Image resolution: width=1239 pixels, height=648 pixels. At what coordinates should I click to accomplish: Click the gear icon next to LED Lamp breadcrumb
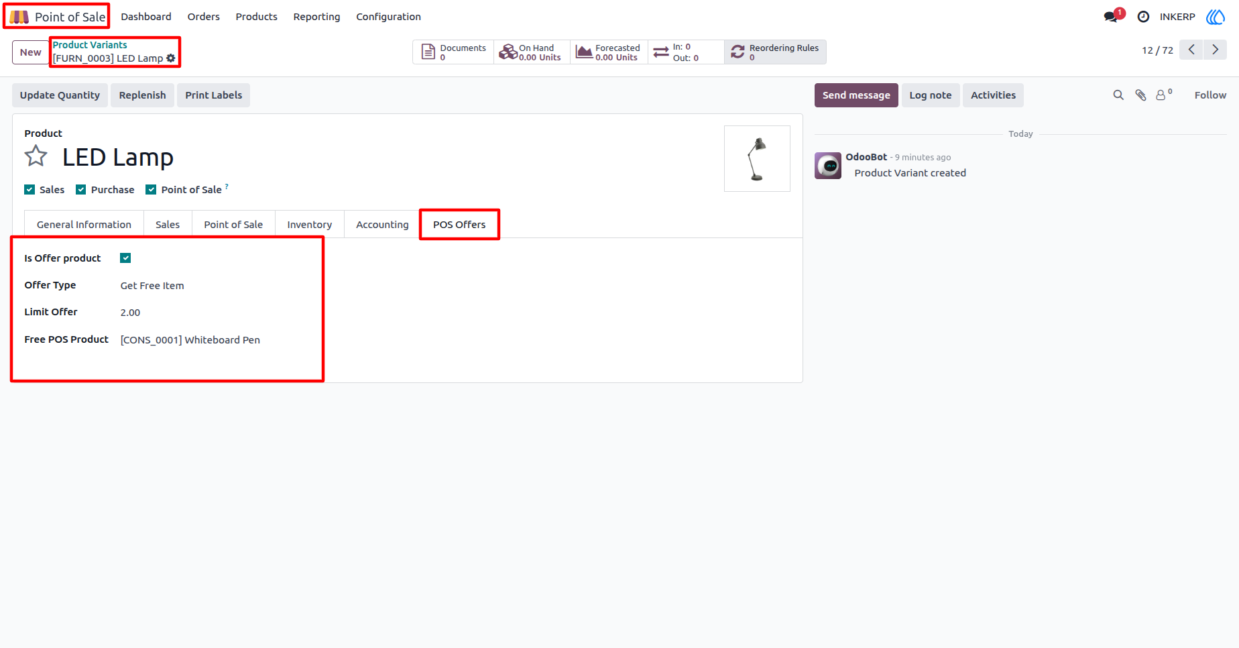click(171, 58)
